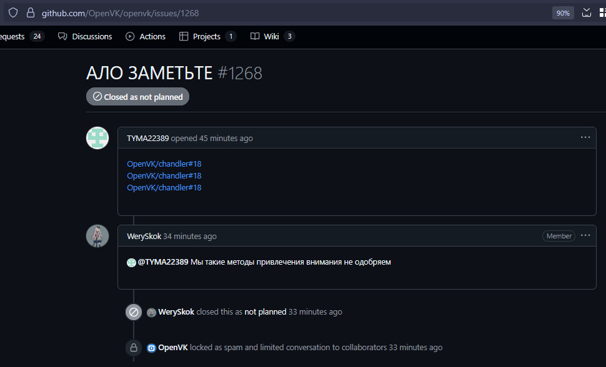Click the Actions play circle icon

click(130, 36)
